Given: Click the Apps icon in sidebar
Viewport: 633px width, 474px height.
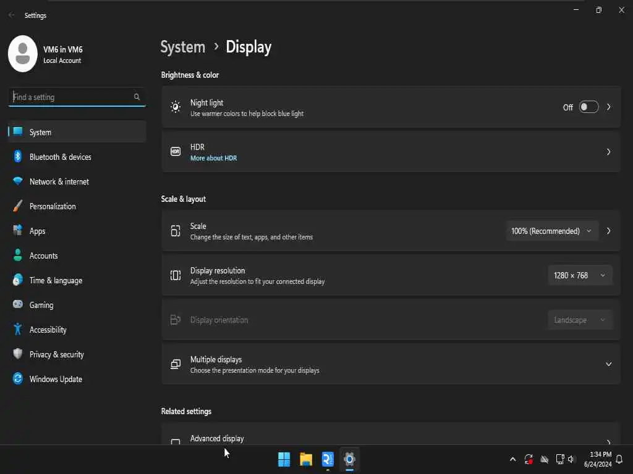Looking at the screenshot, I should pyautogui.click(x=18, y=231).
